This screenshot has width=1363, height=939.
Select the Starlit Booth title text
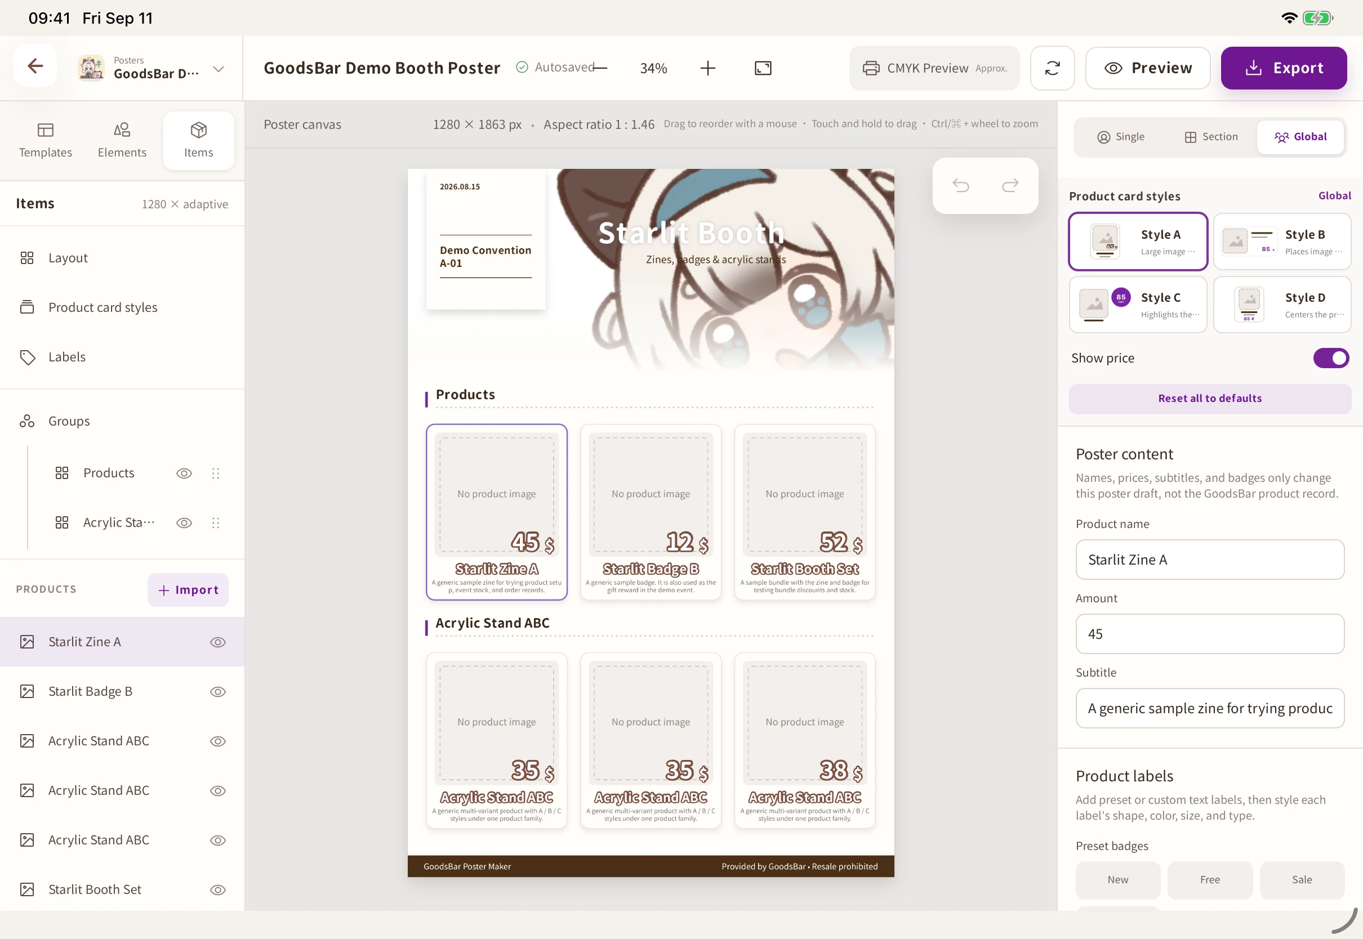coord(692,233)
